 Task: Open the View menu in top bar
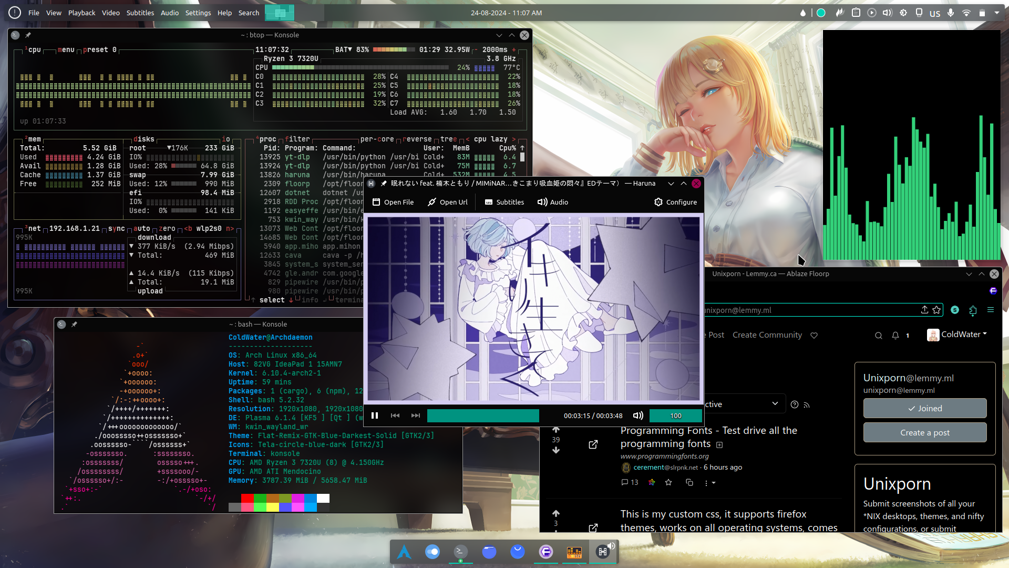point(54,13)
